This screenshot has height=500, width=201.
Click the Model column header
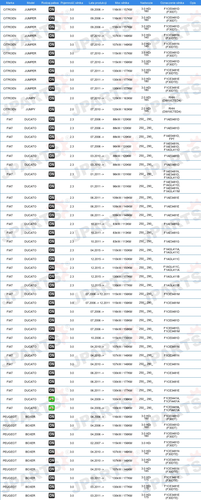click(31, 3)
